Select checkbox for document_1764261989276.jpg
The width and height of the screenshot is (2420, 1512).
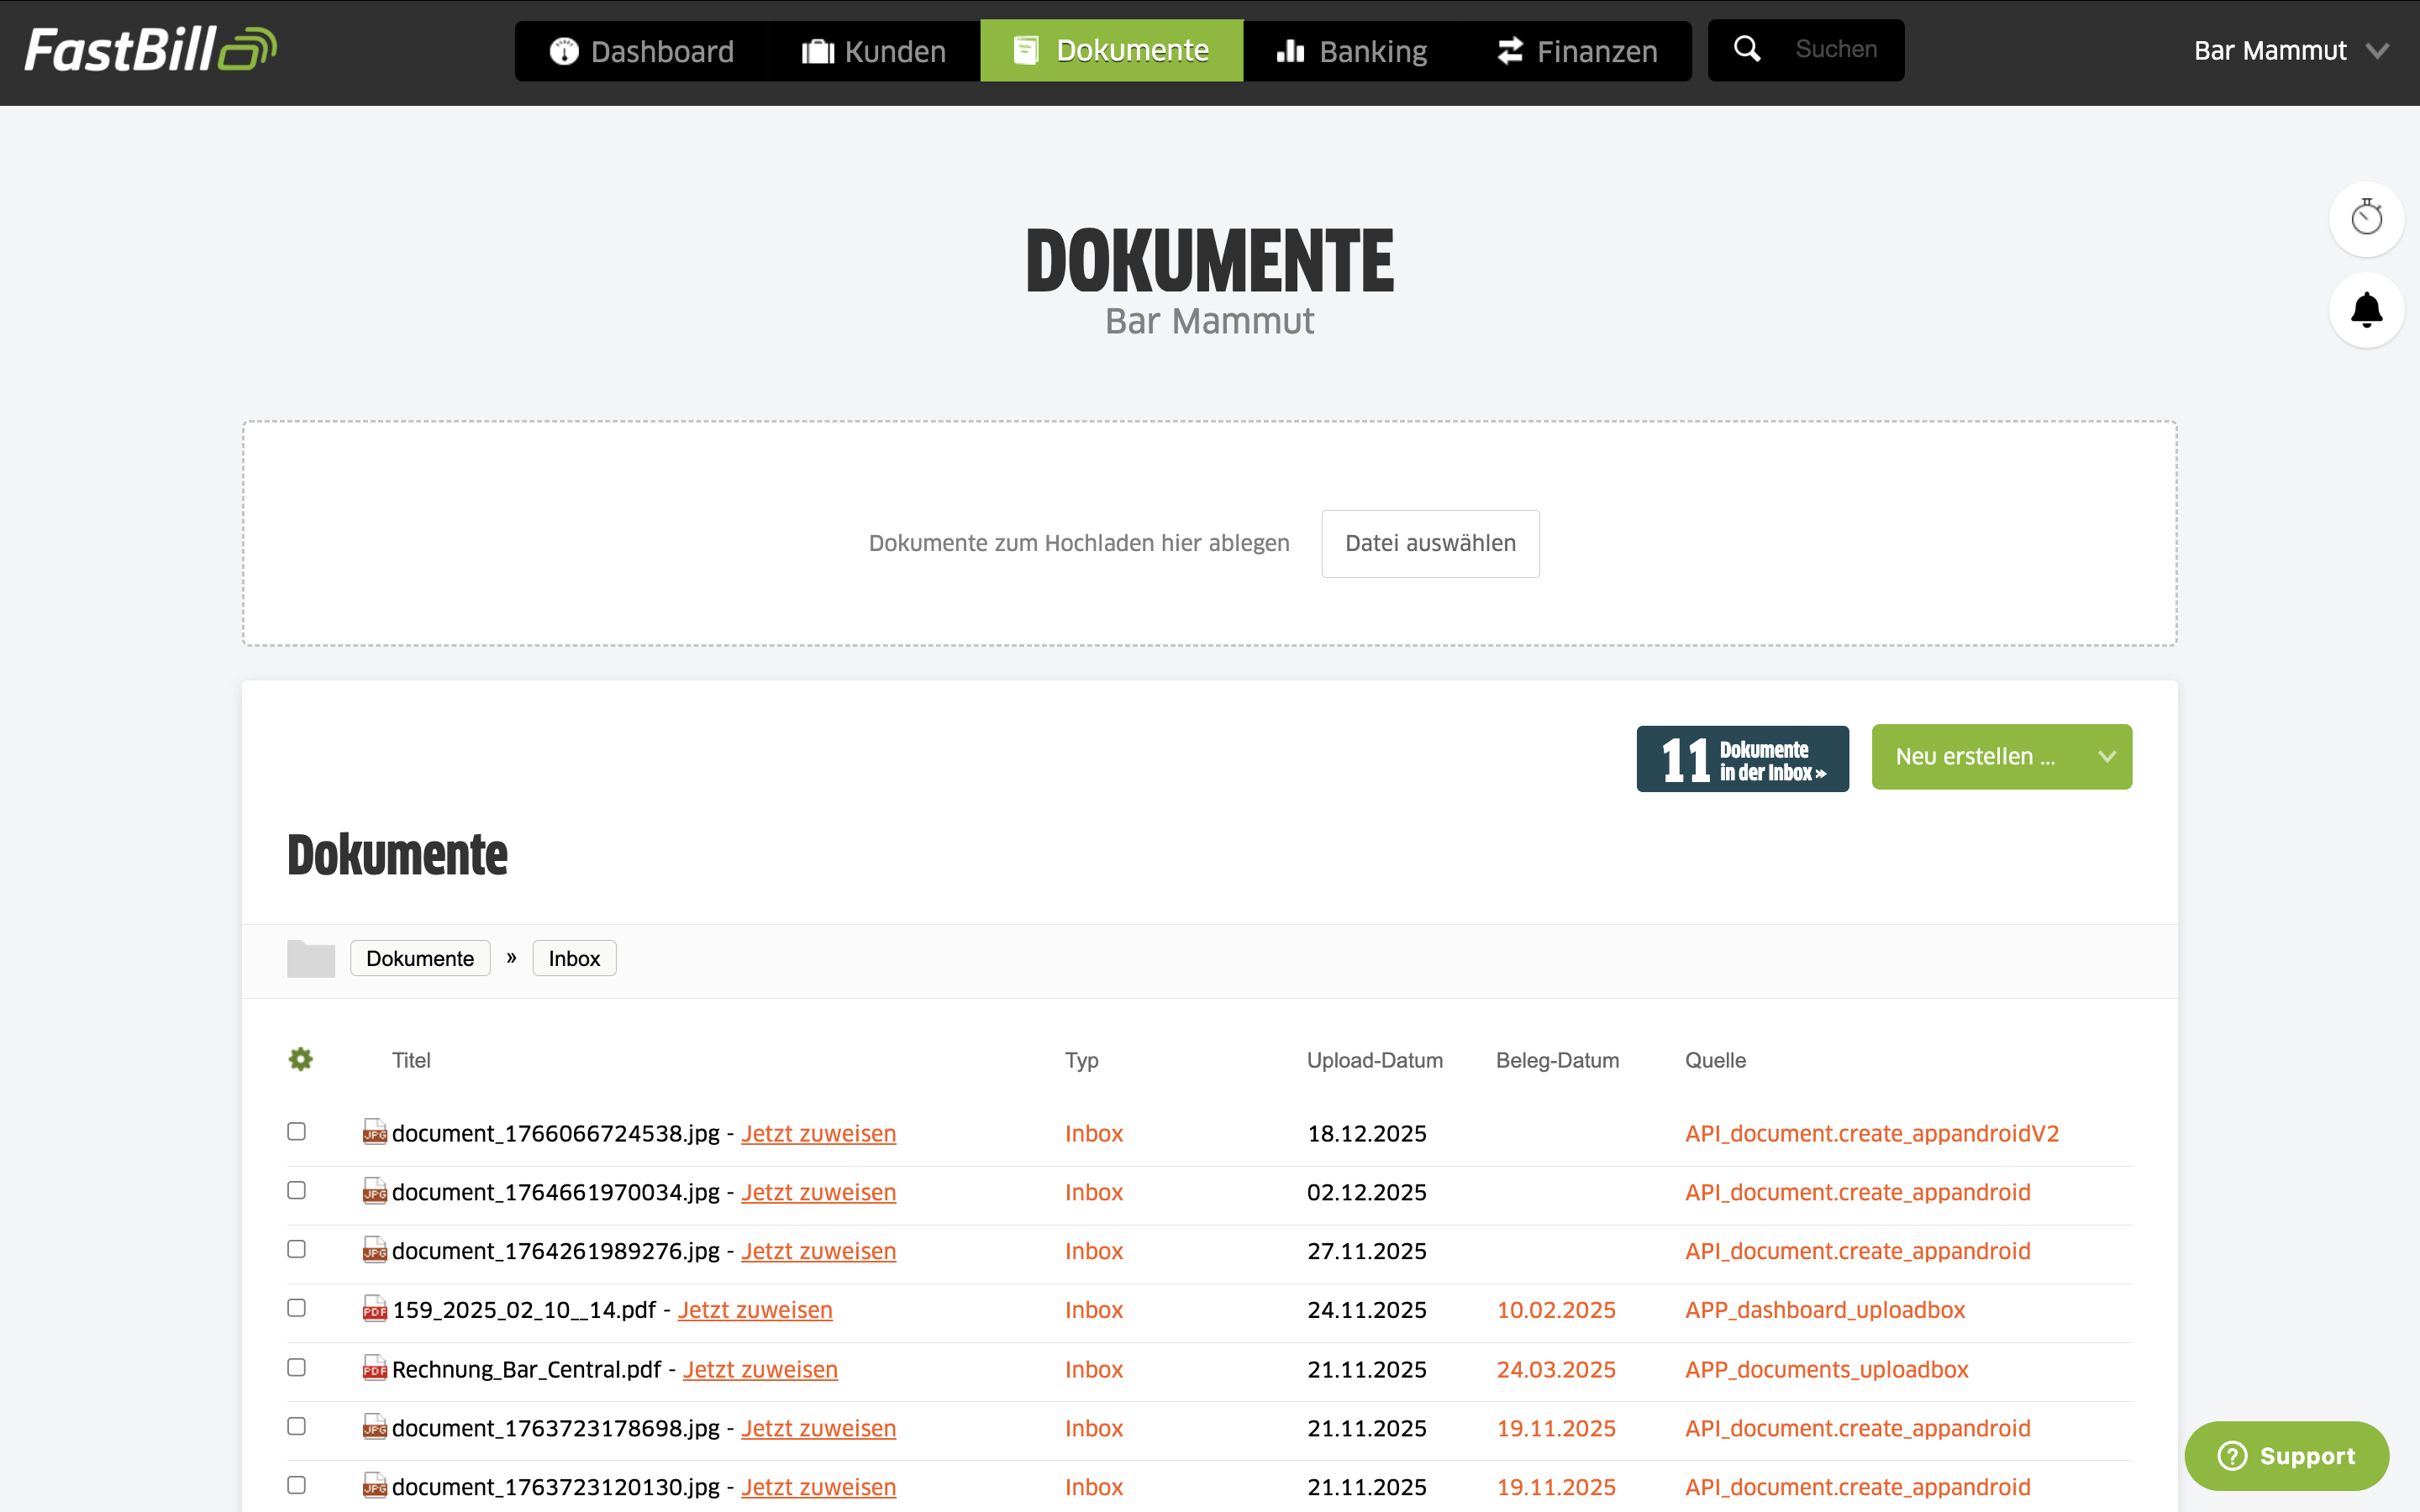[296, 1249]
